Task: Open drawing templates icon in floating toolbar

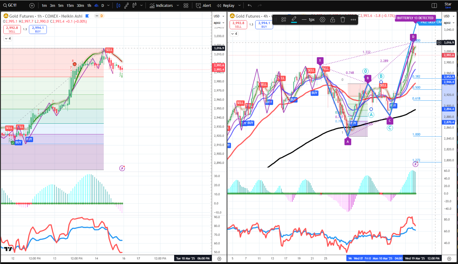Action: 284,19
